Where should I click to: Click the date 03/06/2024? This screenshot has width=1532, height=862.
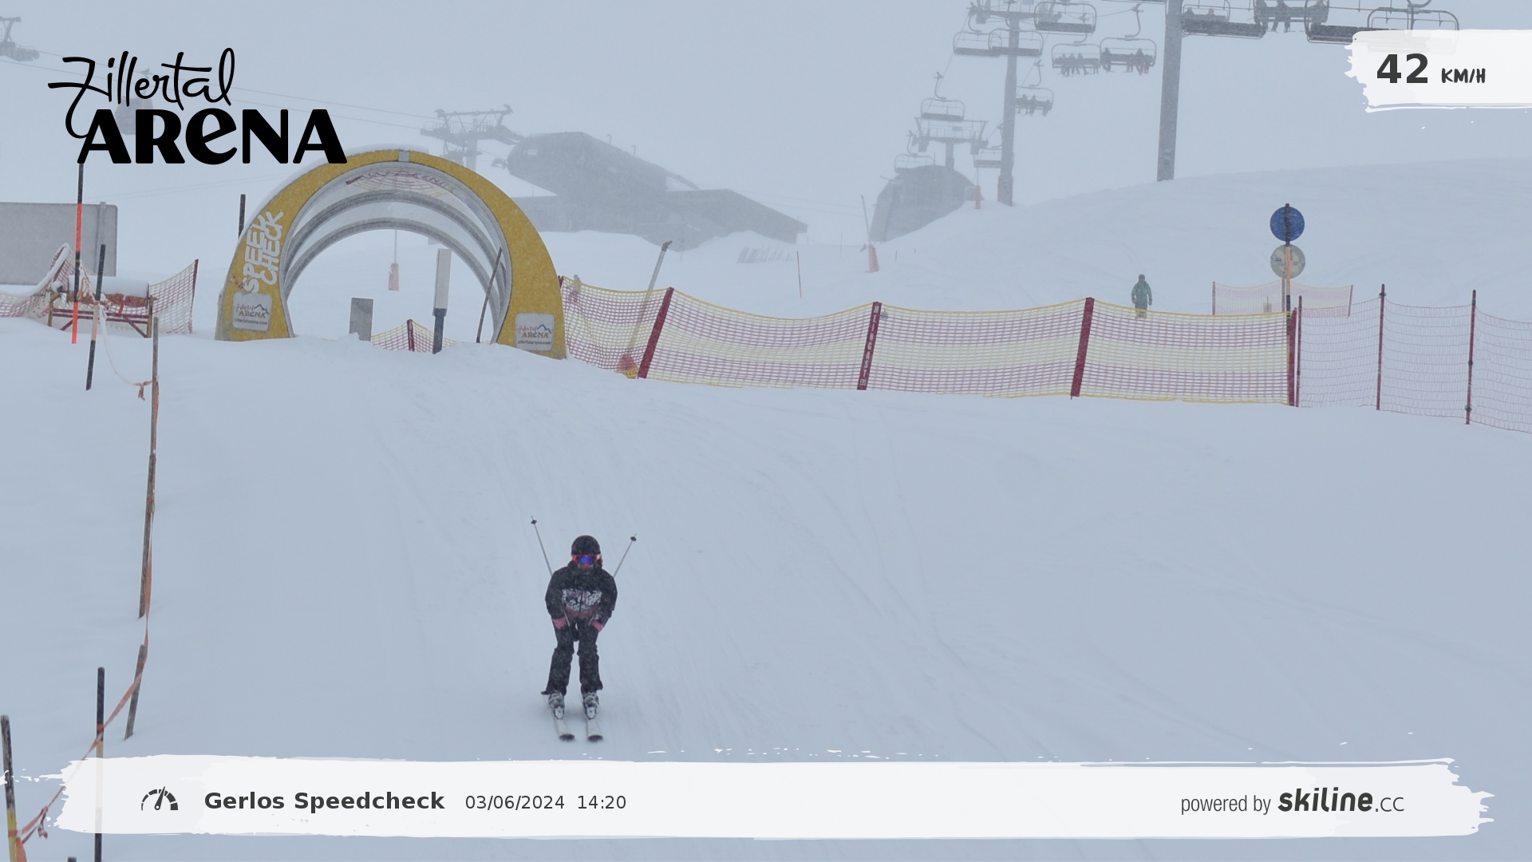tap(515, 803)
